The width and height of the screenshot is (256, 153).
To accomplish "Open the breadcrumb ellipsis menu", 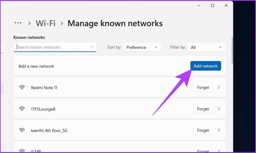I will point(18,23).
